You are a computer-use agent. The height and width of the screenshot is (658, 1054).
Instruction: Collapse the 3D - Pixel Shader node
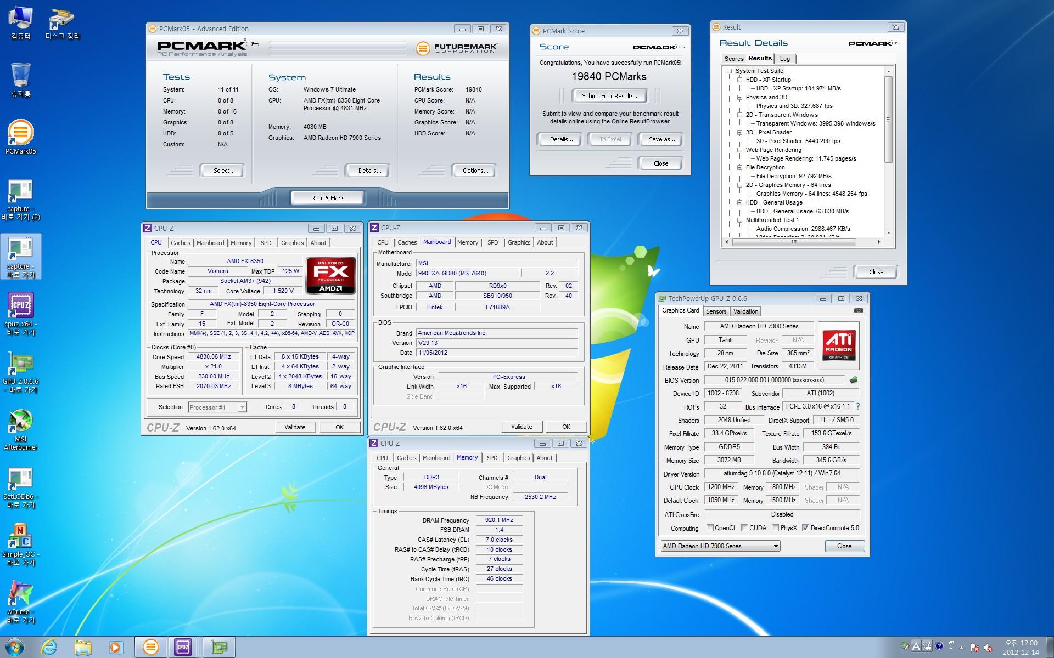(739, 132)
